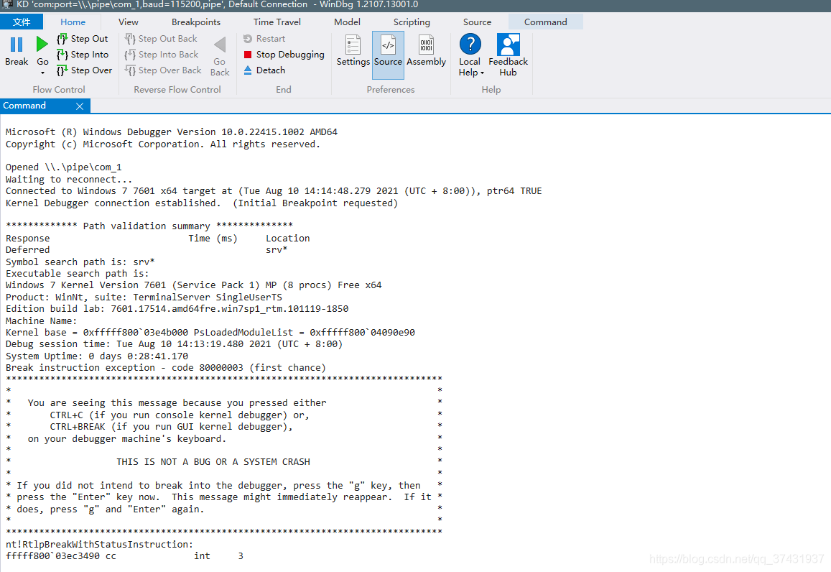
Task: Toggle Assembly mode preference
Action: click(426, 50)
